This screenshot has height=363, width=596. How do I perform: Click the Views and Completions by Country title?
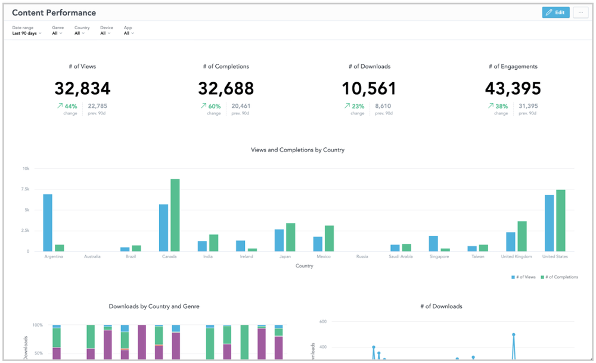click(297, 150)
